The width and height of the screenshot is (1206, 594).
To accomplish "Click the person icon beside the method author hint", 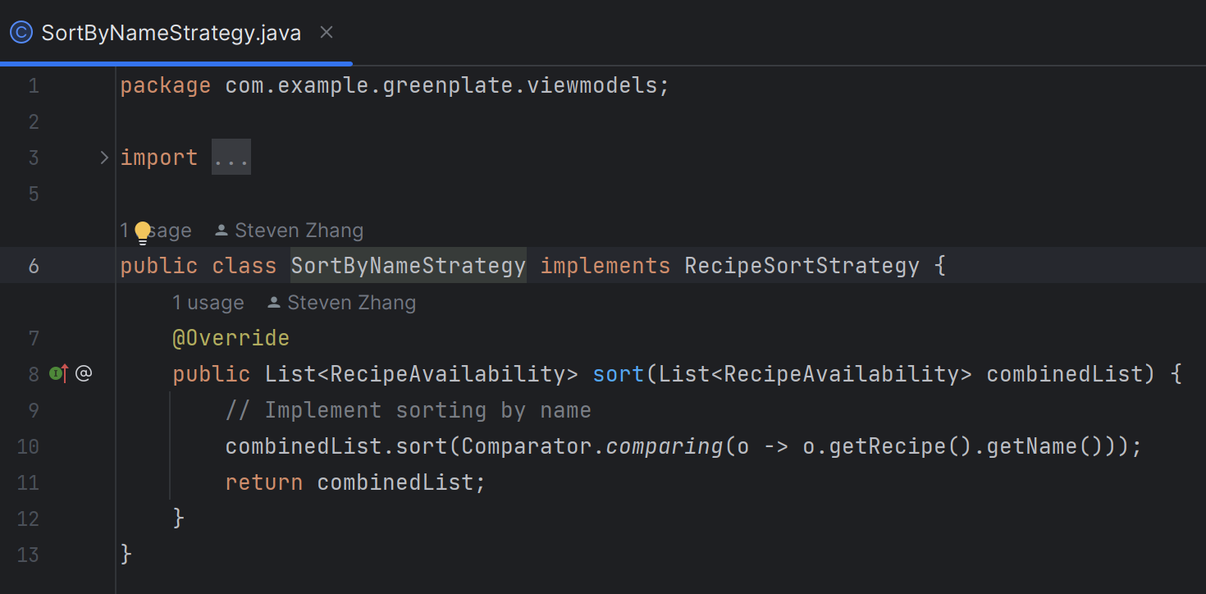I will [274, 303].
